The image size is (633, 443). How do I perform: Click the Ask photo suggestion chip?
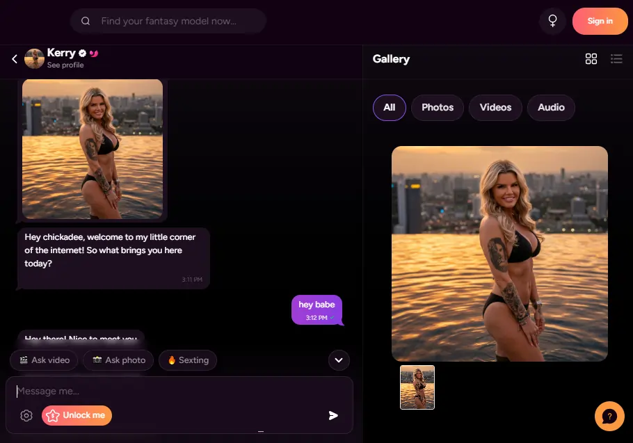click(x=119, y=360)
